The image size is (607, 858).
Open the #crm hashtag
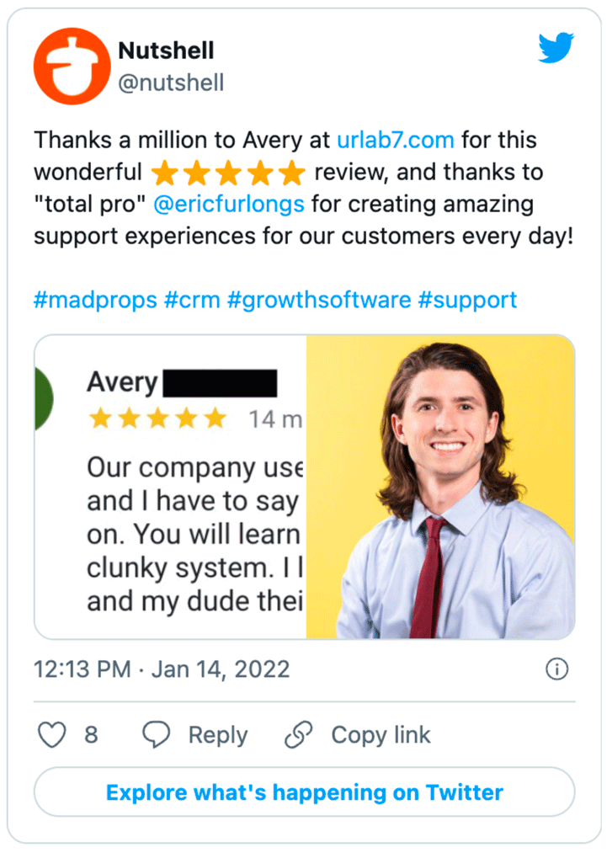(x=192, y=300)
